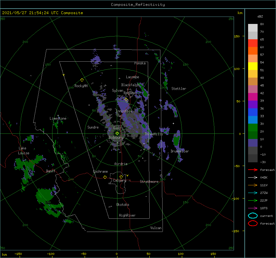Click the yellow V marker northeast of Calgary
Image resolution: width=276 pixels, height=258 pixels.
(127, 175)
